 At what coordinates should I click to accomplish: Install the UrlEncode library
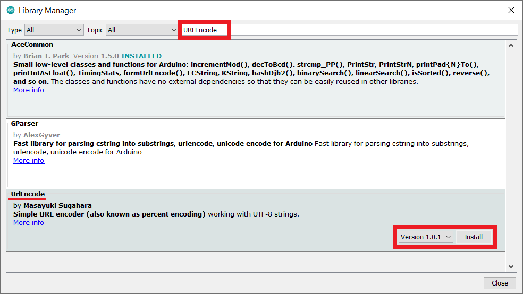(x=474, y=237)
